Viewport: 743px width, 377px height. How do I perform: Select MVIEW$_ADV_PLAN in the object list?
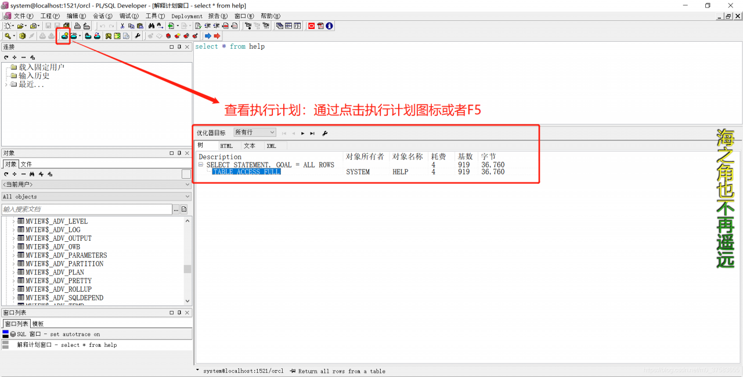[x=56, y=272]
